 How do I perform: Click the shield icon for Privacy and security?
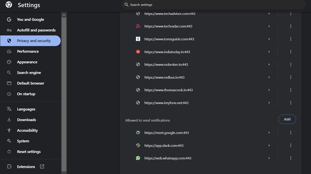9,41
